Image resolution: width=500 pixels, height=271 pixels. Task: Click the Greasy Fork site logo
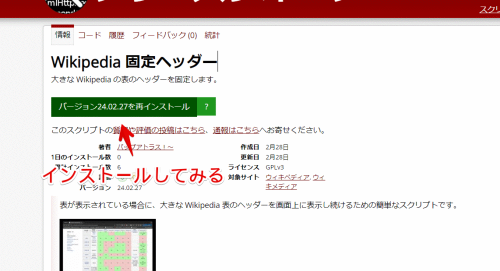point(66,5)
